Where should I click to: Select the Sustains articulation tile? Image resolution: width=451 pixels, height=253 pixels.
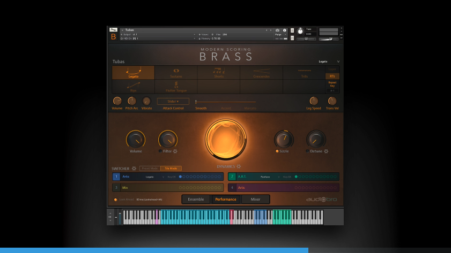[176, 73]
